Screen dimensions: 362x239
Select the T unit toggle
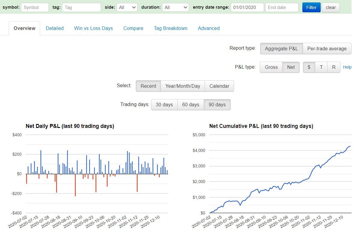pyautogui.click(x=321, y=67)
